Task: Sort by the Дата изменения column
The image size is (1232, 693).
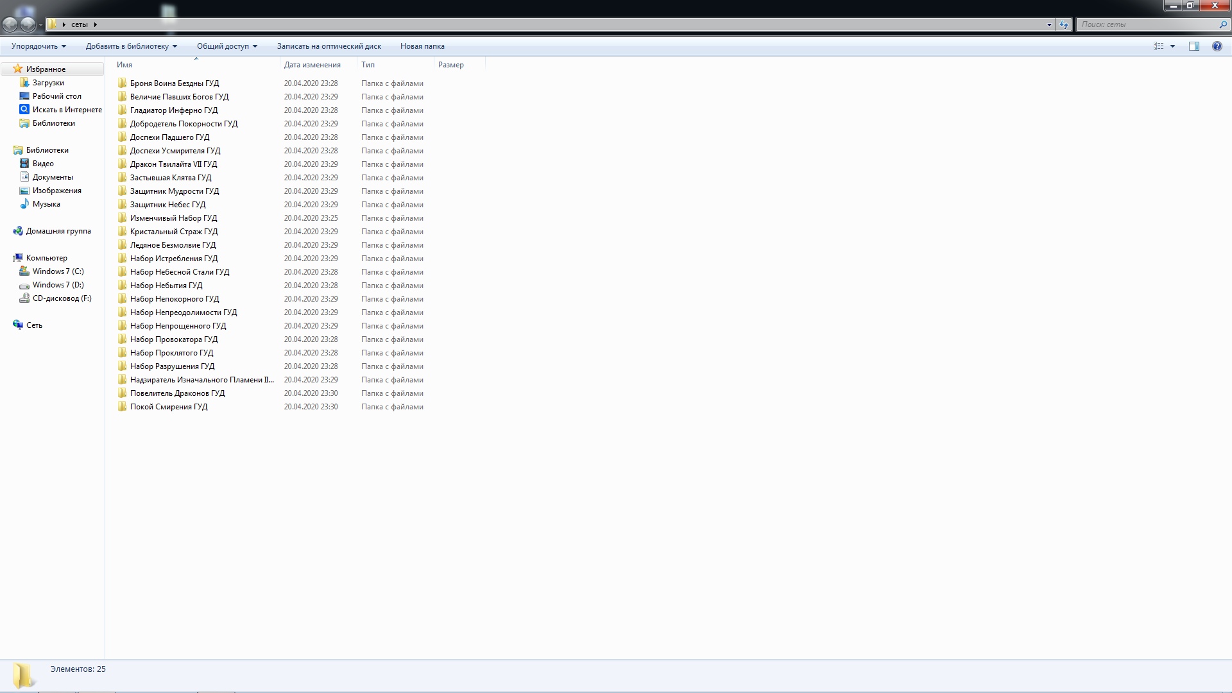Action: point(312,65)
